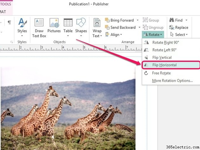Click the Ungroup icon
The width and height of the screenshot is (200, 150).
[x=145, y=27]
